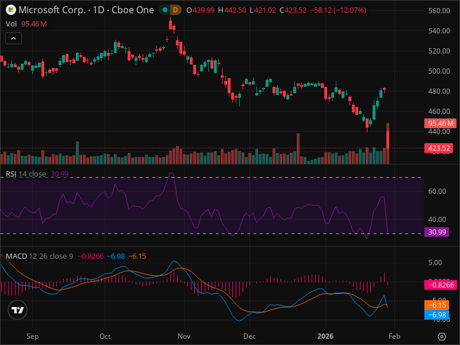Image resolution: width=460 pixels, height=345 pixels.
Task: Click the orange D delayed-data badge
Action: (x=175, y=10)
